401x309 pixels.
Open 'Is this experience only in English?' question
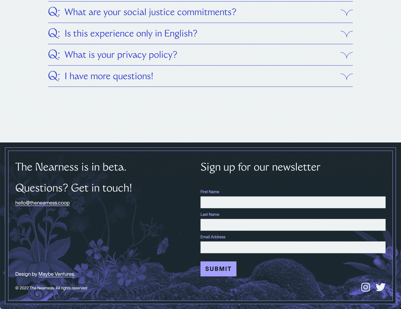131,33
